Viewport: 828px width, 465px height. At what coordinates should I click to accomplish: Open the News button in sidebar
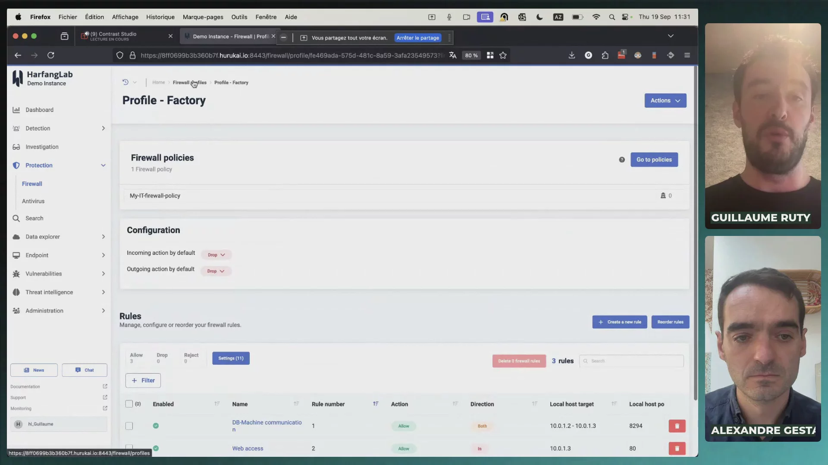[34, 370]
